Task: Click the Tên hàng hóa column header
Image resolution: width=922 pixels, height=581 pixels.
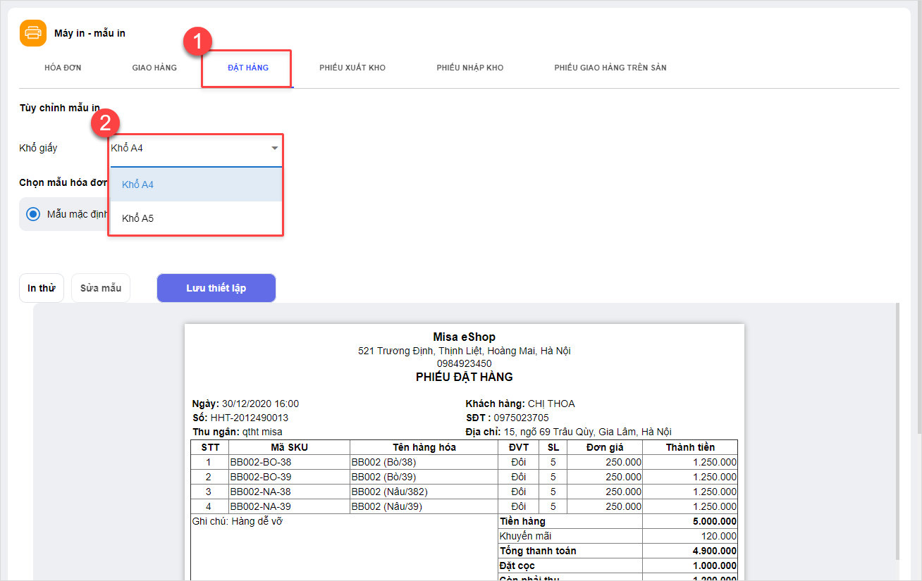Action: tap(424, 447)
